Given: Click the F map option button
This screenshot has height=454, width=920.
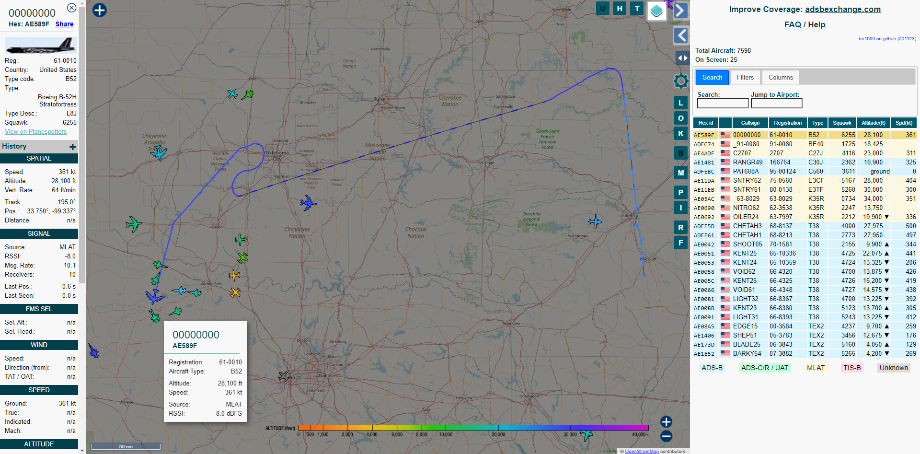Looking at the screenshot, I should click(681, 243).
